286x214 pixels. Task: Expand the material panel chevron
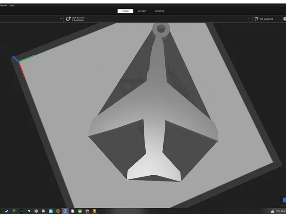point(249,19)
